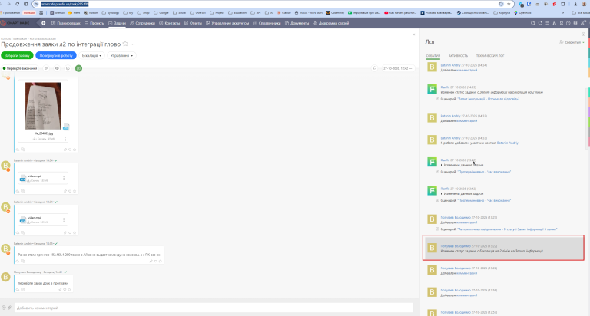This screenshot has height=316, width=590.
Task: Expand second Изменены данные задачи log entry at 12:42
Action: 462,194
